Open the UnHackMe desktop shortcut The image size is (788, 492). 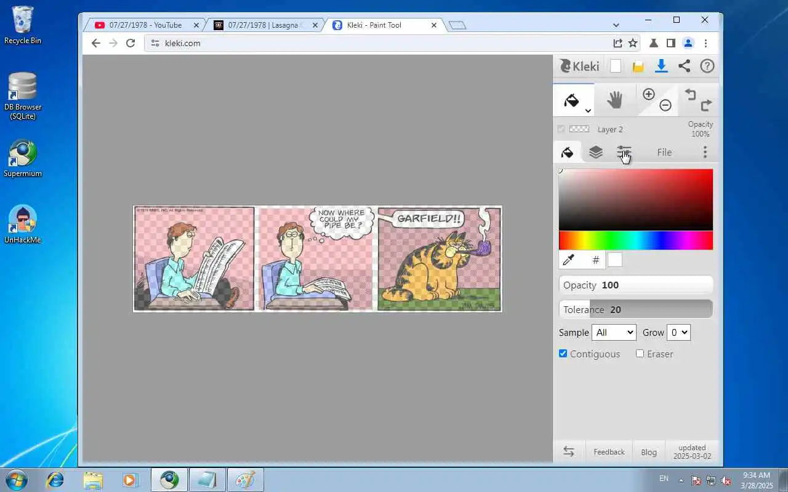[23, 224]
